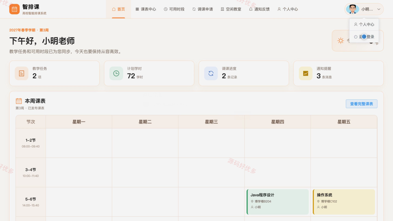Click the 教学任务 document icon

pyautogui.click(x=21, y=73)
